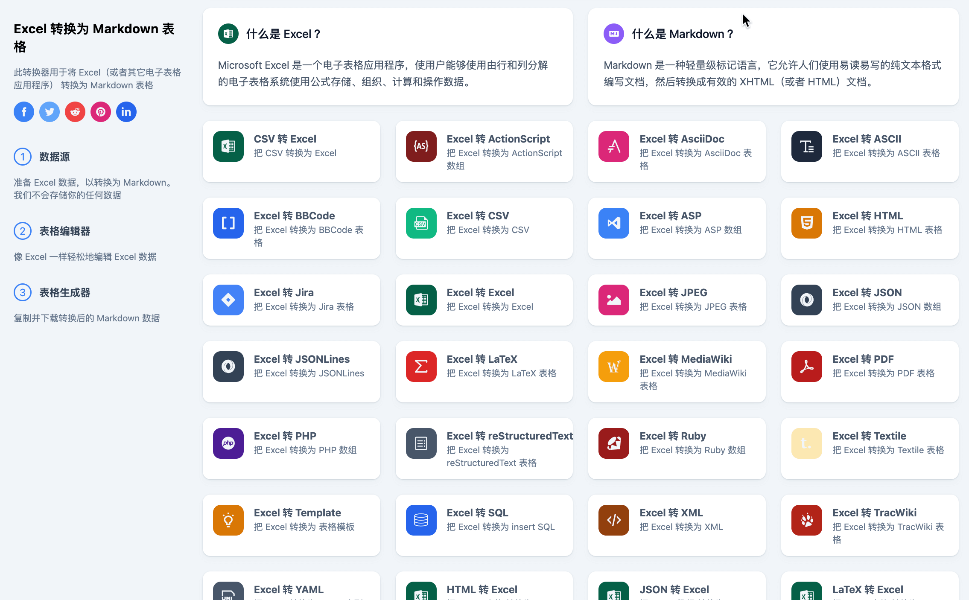This screenshot has height=600, width=969.
Task: Click the green CSV file icon
Action: coord(421,223)
